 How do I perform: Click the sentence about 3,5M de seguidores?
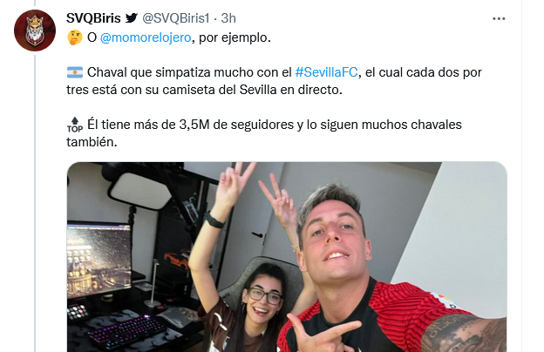(264, 133)
